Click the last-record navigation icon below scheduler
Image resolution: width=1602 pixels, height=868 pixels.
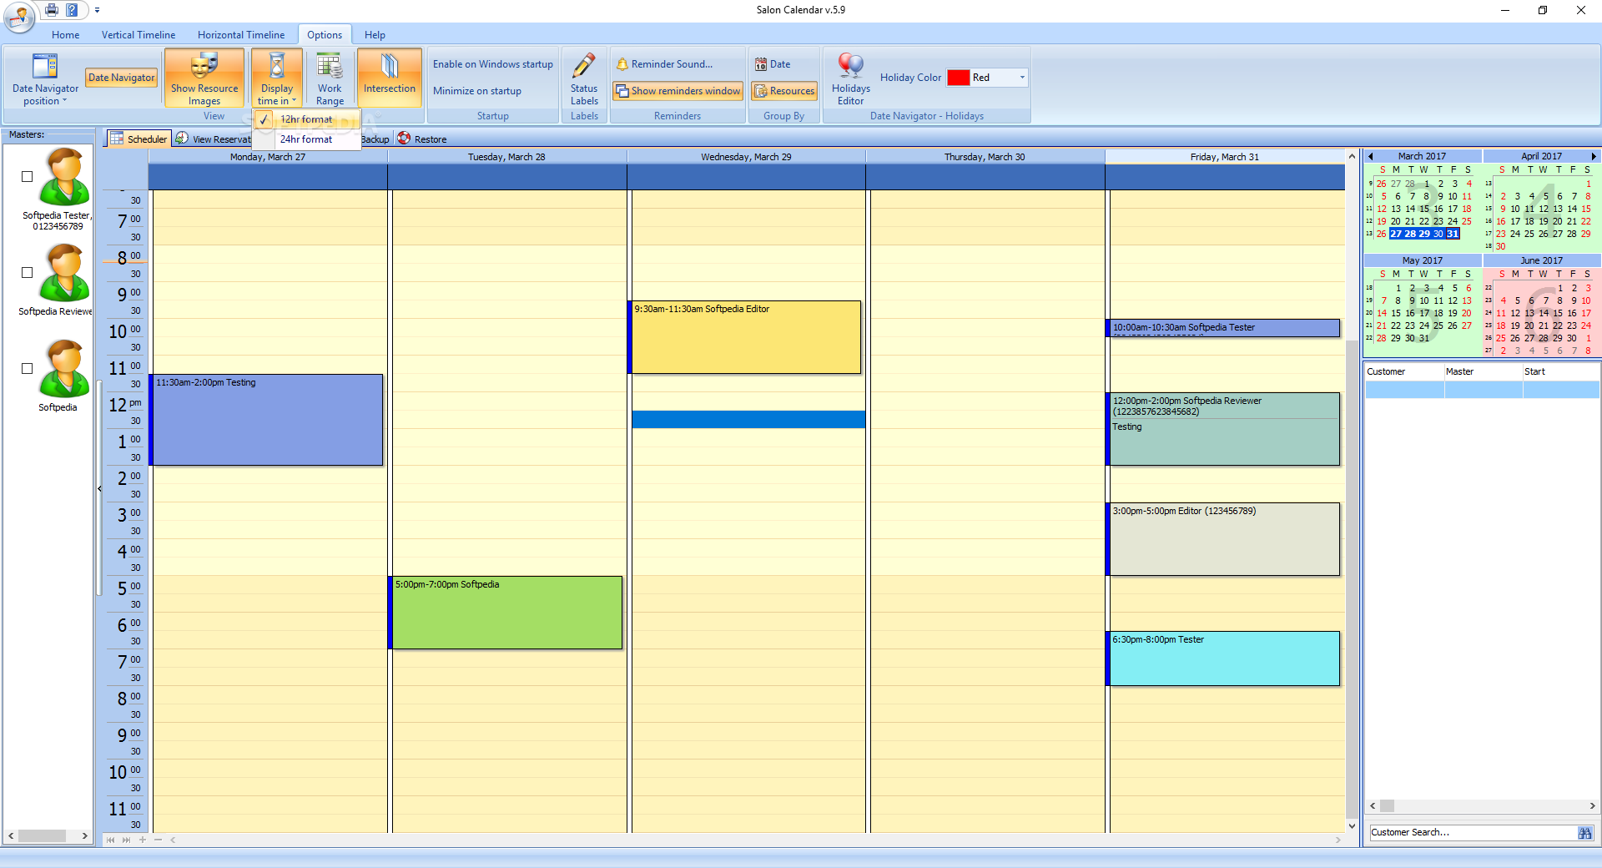click(127, 840)
